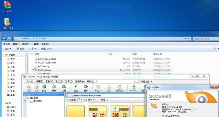This screenshot has height=117, width=219.
Task: Open the 建立 toolbar dropdown arrow
Action: point(80,88)
